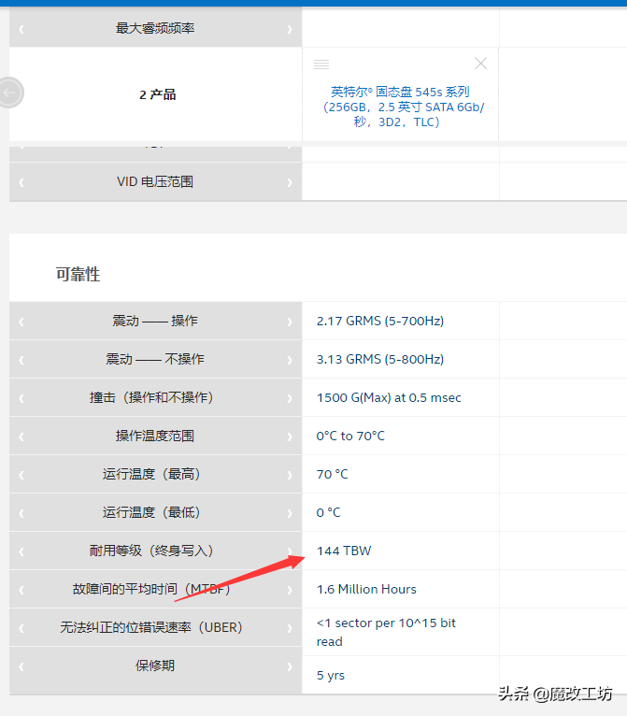The height and width of the screenshot is (716, 627).
Task: Click the circular back arrow on left edge
Action: pos(10,93)
